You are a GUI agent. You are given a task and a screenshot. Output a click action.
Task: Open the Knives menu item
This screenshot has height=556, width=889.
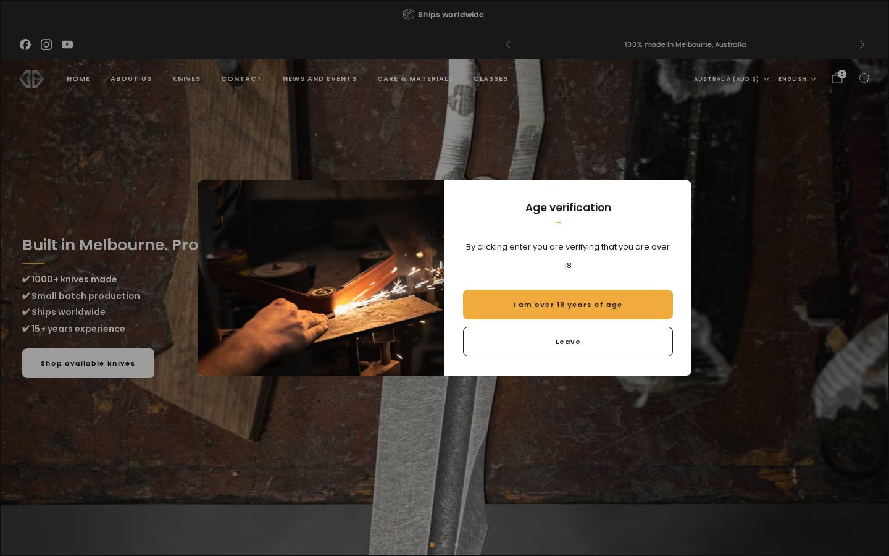[186, 78]
